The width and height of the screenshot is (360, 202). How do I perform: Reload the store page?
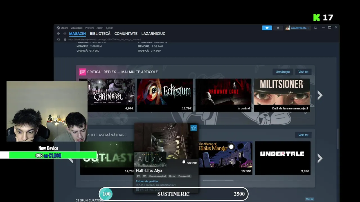[x=58, y=40]
